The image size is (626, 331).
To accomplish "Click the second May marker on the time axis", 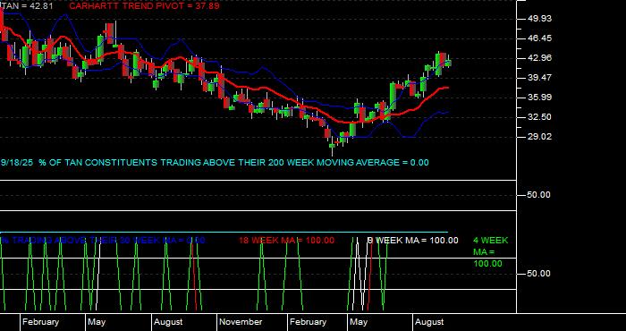I will click(358, 322).
